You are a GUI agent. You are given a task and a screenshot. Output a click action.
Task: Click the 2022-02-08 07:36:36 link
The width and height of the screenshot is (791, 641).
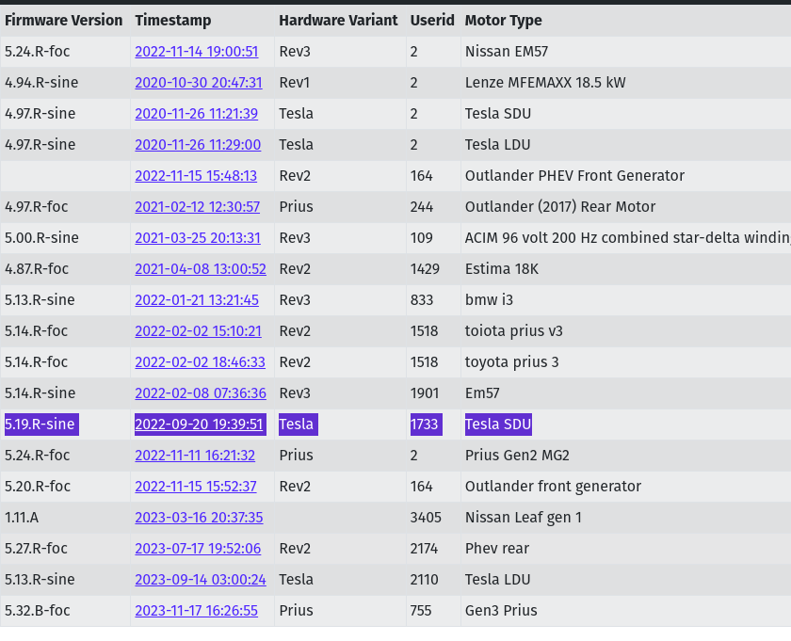[201, 393]
